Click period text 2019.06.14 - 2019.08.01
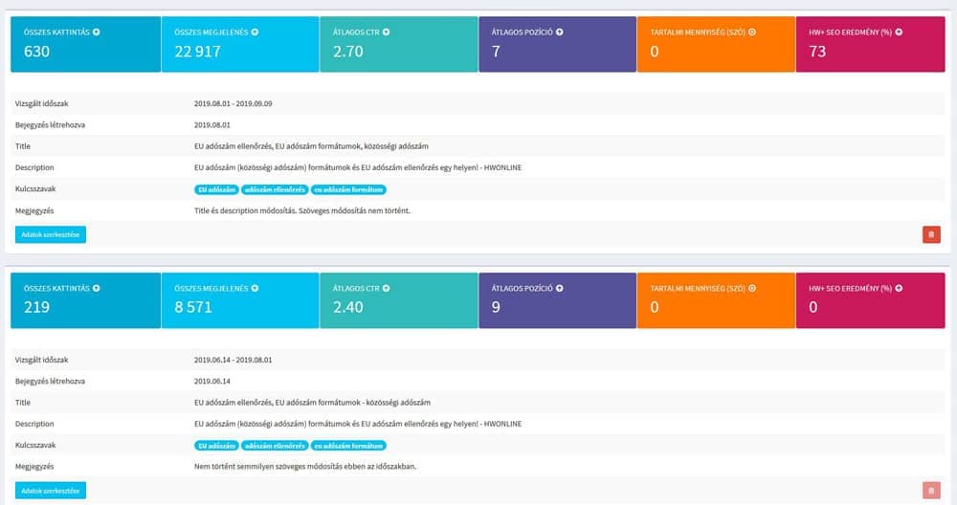The width and height of the screenshot is (957, 505). [234, 360]
